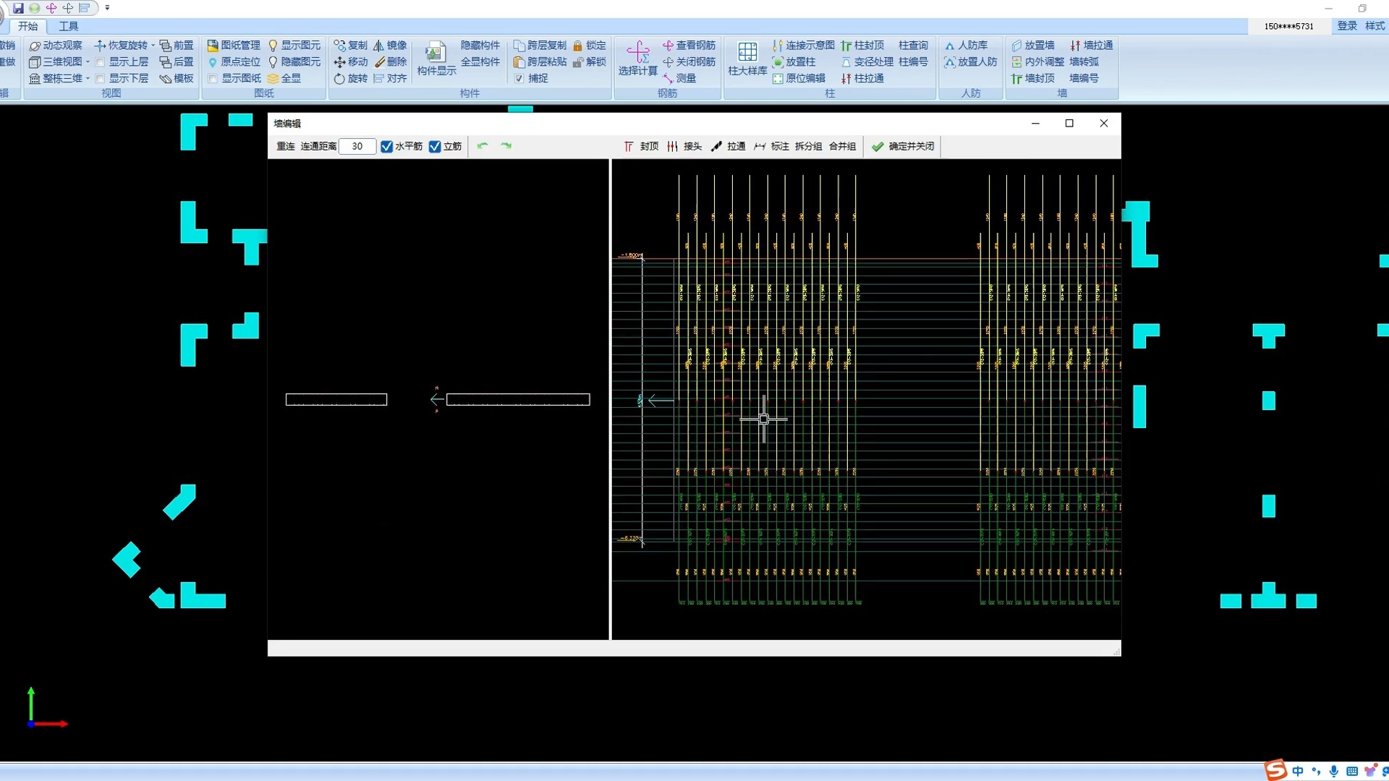Click the 镜像 mirror tool
Image resolution: width=1389 pixels, height=781 pixels.
coord(390,45)
